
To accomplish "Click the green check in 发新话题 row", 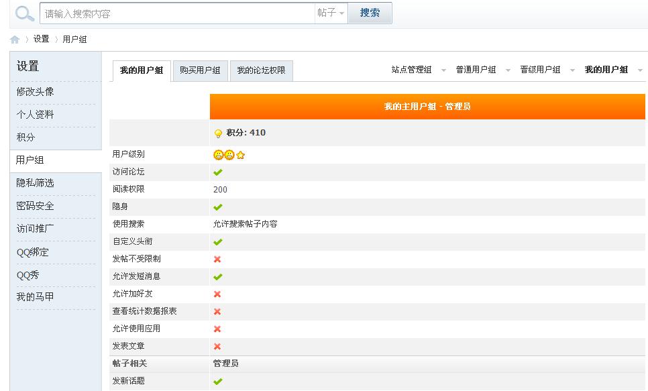I will 218,381.
